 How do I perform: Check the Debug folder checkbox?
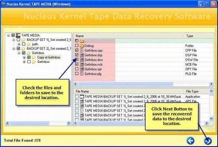tap(77, 45)
